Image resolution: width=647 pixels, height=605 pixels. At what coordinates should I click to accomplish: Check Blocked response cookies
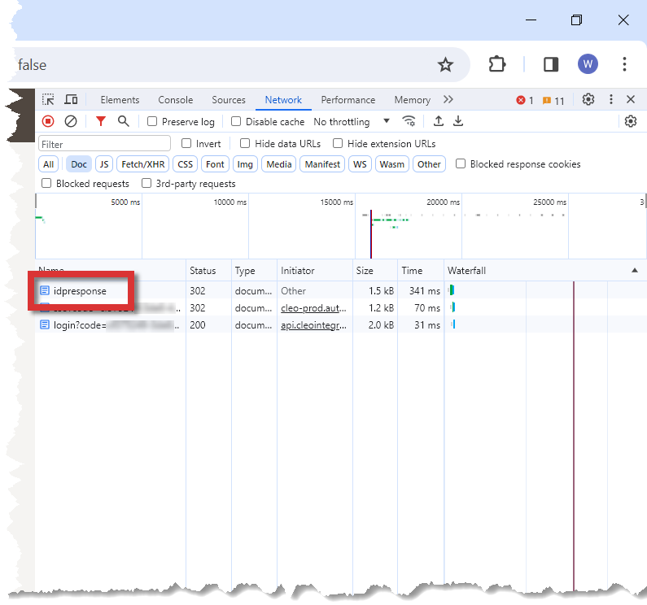(x=461, y=163)
